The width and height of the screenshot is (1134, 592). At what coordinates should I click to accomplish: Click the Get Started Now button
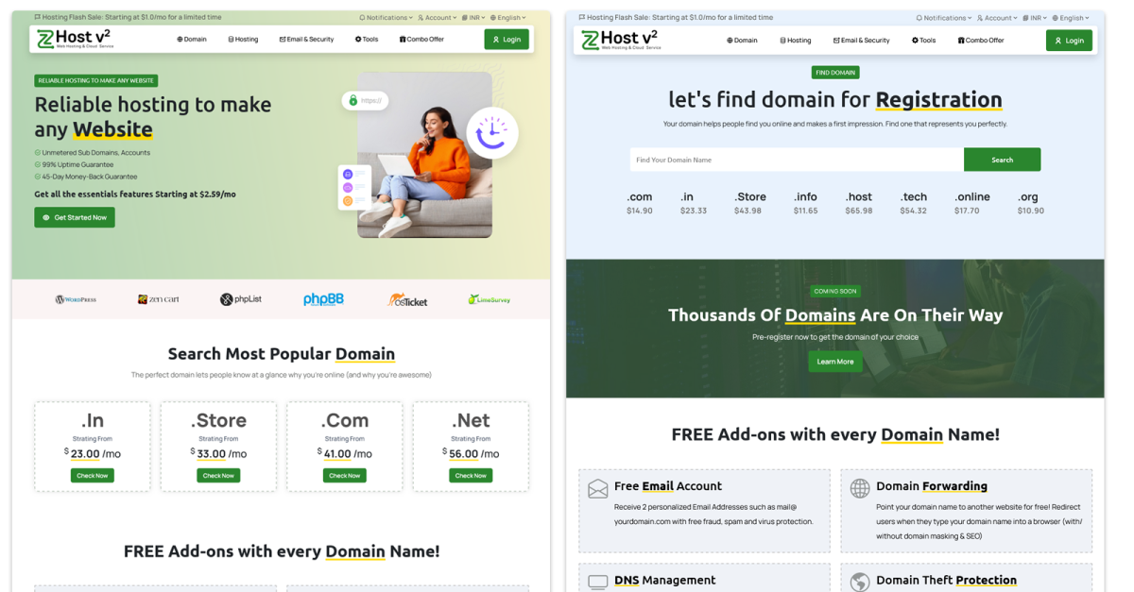point(75,217)
